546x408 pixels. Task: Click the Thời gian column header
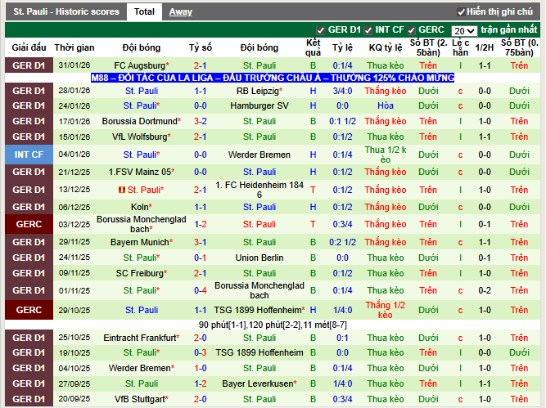(x=74, y=47)
